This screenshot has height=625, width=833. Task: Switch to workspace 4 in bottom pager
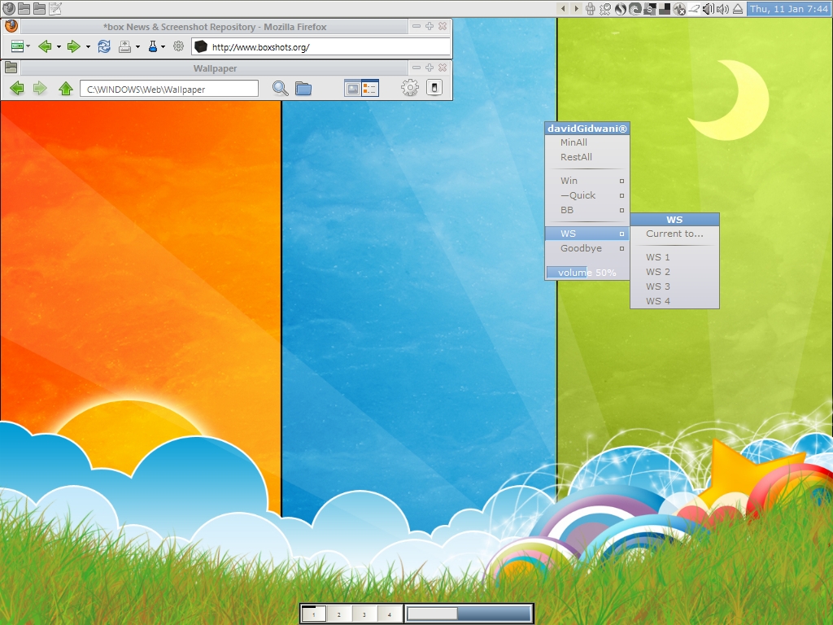click(390, 614)
